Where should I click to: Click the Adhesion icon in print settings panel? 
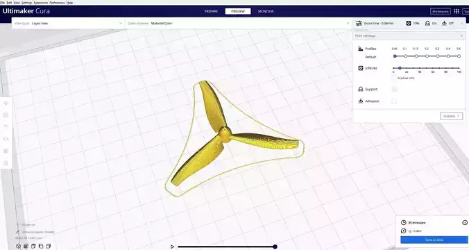[x=361, y=101]
